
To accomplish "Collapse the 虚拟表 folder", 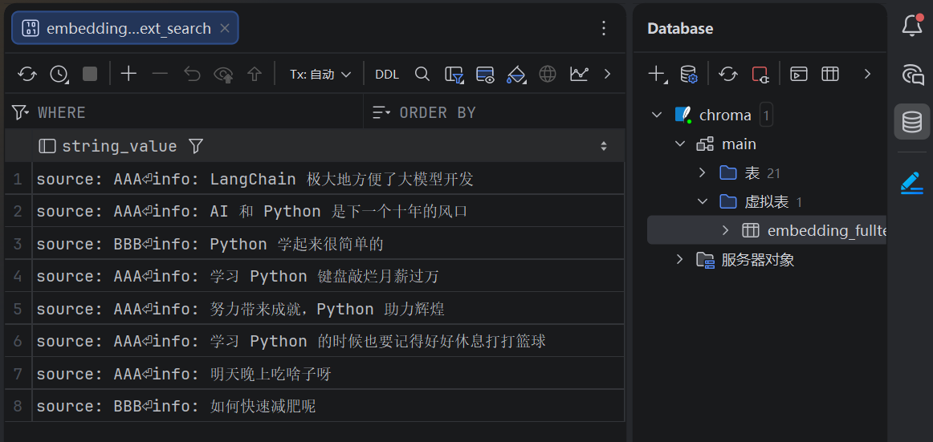I will pos(703,202).
